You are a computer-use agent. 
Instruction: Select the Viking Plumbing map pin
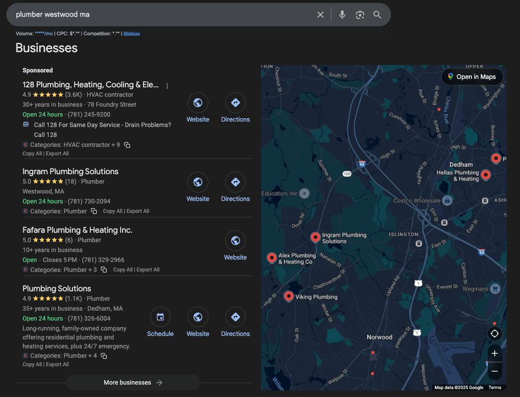click(288, 296)
